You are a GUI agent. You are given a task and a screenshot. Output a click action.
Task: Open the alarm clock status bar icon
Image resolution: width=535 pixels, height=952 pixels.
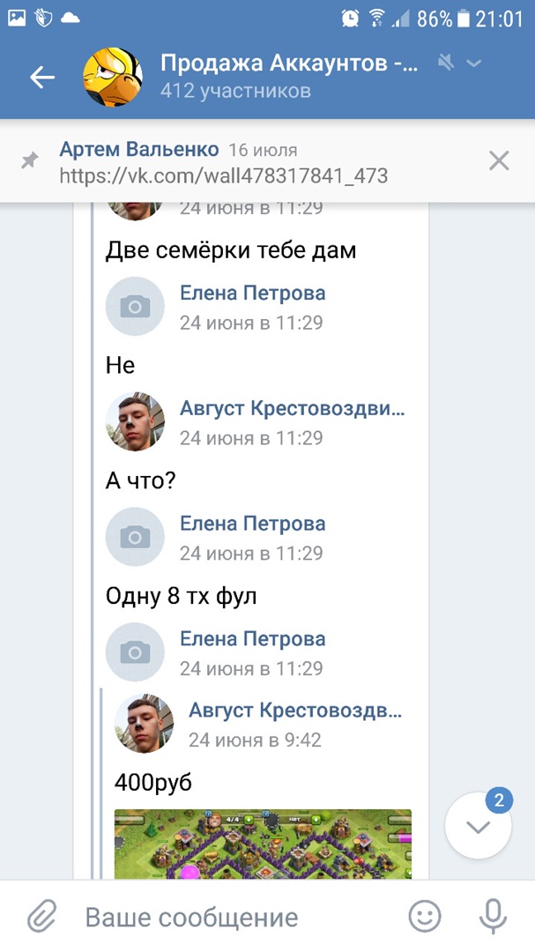(x=351, y=18)
